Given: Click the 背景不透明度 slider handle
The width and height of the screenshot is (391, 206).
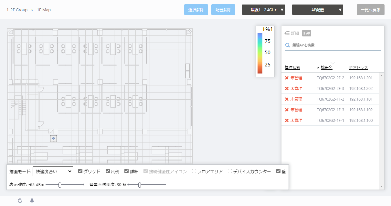Looking at the screenshot, I should (140, 185).
